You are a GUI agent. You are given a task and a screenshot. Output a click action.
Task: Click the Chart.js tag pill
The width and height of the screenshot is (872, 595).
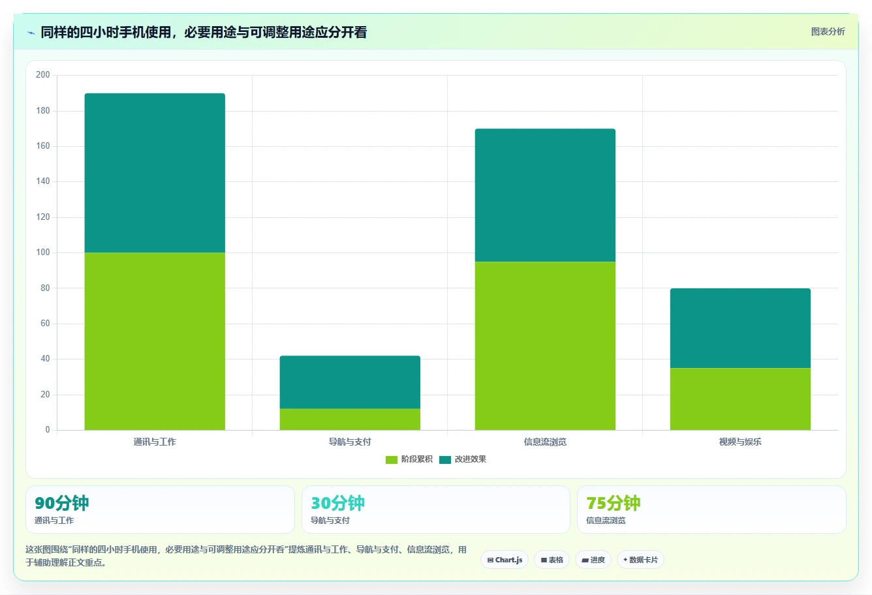click(505, 560)
